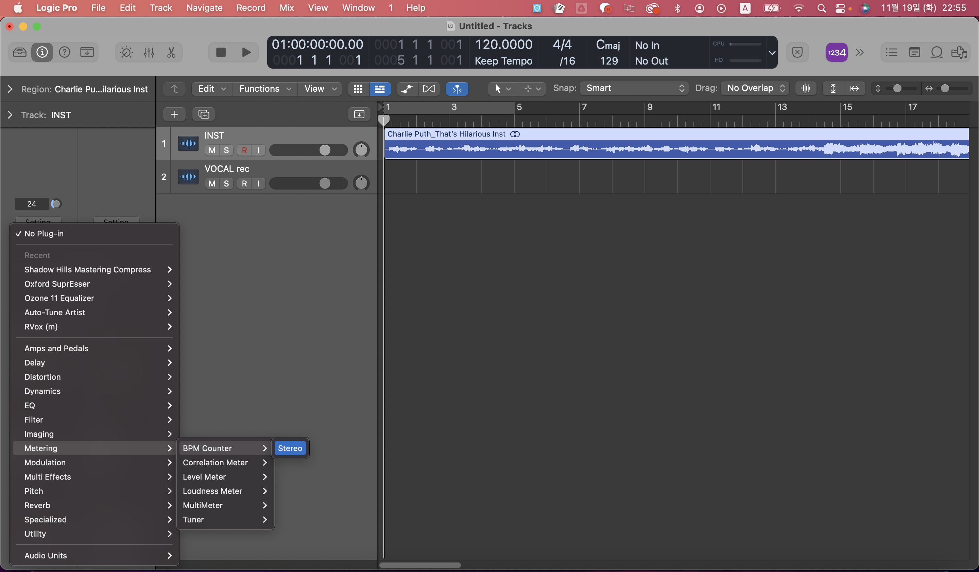This screenshot has height=572, width=979.
Task: Open the List Editors icon
Action: click(x=891, y=52)
